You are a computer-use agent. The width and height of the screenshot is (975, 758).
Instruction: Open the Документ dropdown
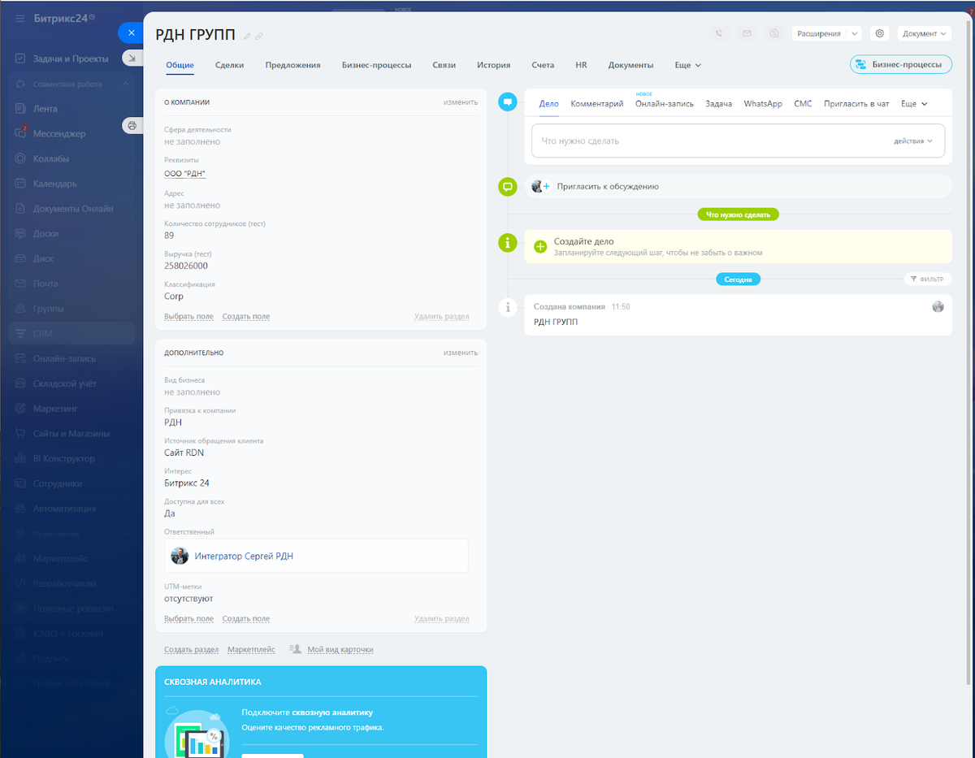coord(924,34)
